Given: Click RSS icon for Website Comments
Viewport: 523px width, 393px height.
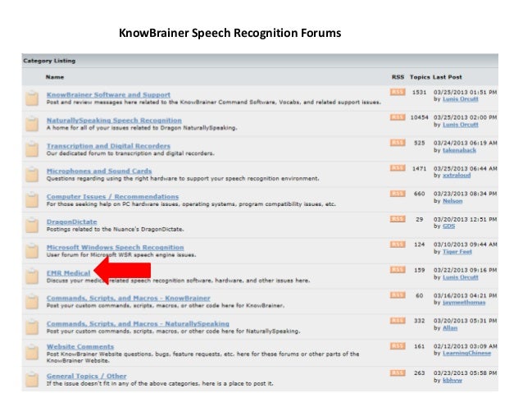Looking at the screenshot, I should click(398, 346).
